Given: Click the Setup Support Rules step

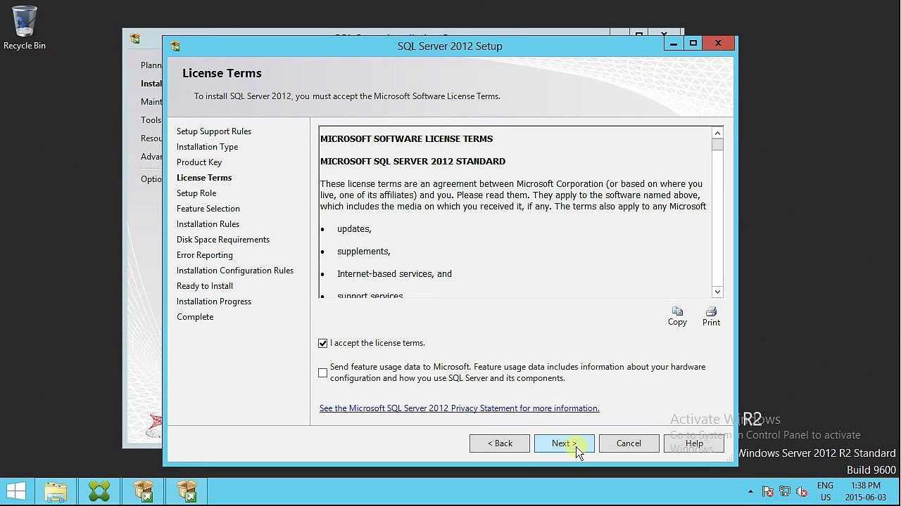Looking at the screenshot, I should pos(214,131).
